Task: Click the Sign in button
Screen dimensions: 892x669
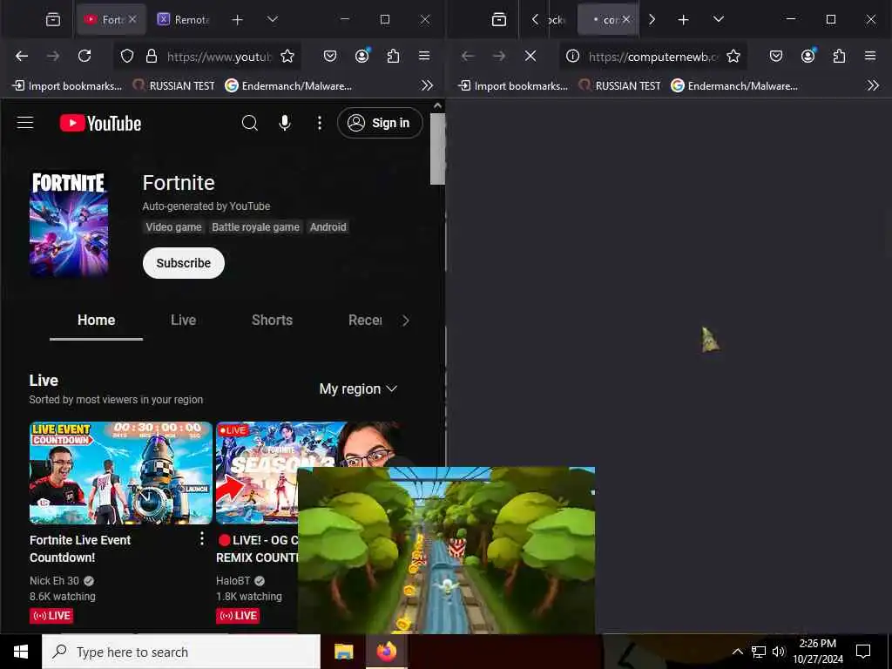Action: [x=380, y=123]
